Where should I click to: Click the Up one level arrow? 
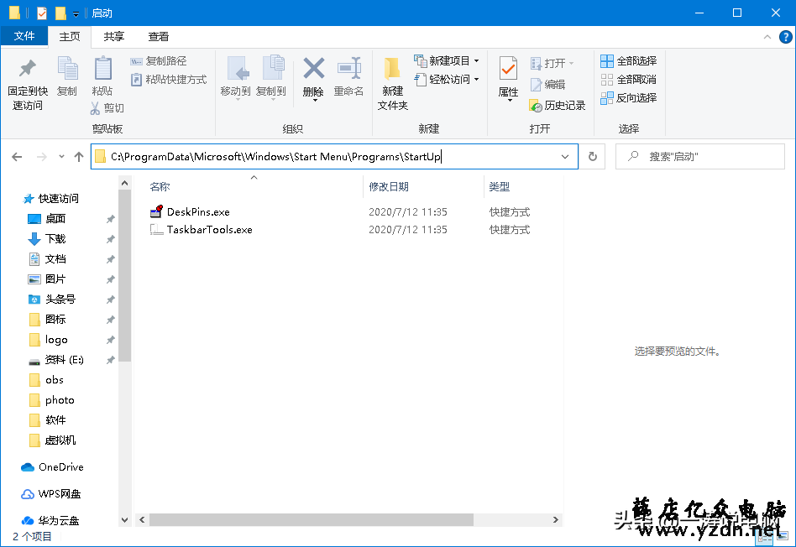(x=79, y=157)
